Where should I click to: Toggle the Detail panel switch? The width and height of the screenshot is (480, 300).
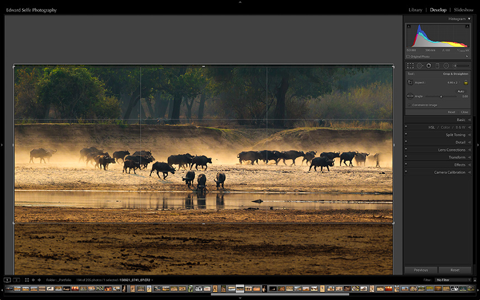tap(406, 141)
